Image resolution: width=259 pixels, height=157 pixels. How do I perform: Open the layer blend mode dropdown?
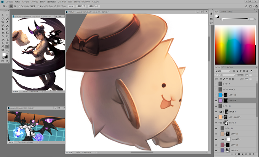tap(225, 75)
